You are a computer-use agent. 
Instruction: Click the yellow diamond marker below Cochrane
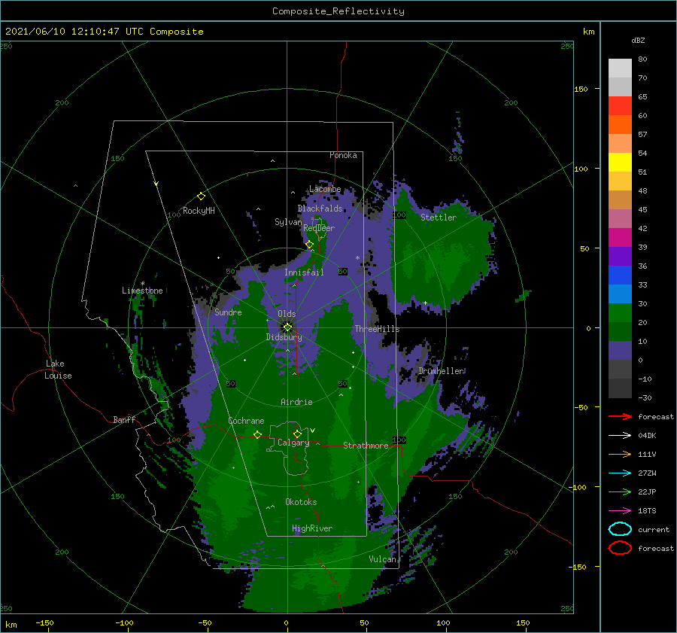pyautogui.click(x=257, y=434)
